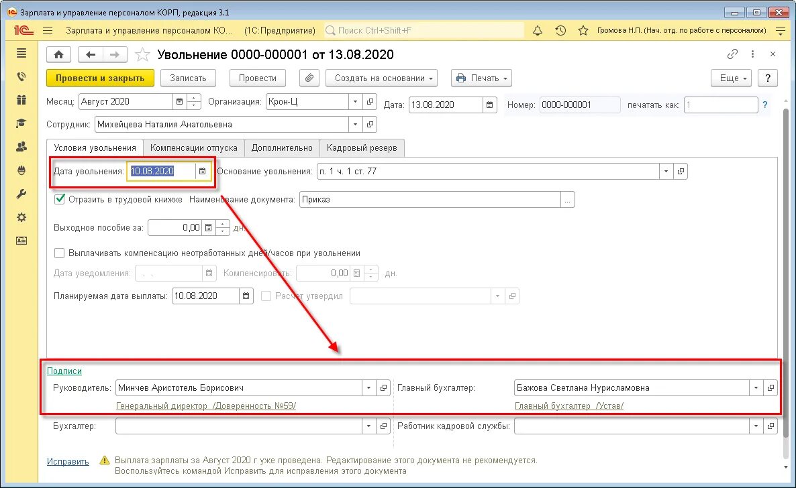Open Главный бухгалтер /Устав/ link
The height and width of the screenshot is (488, 796).
click(569, 406)
